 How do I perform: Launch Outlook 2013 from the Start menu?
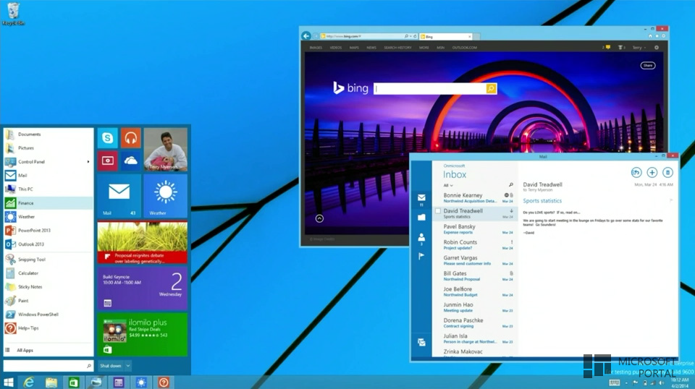point(49,244)
